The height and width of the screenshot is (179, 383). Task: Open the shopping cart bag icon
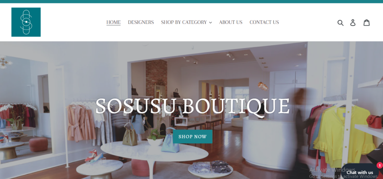pyautogui.click(x=367, y=23)
